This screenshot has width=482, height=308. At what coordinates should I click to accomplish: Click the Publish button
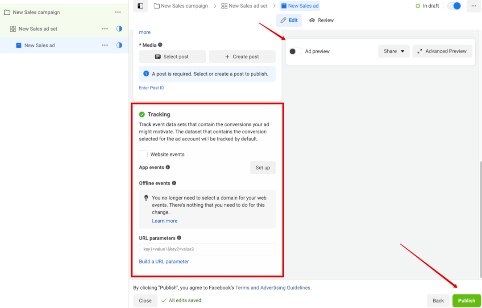tap(467, 300)
